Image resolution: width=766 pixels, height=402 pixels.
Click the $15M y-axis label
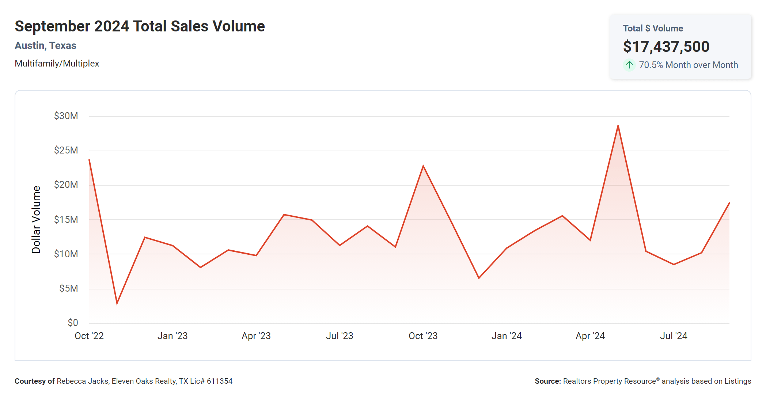point(66,220)
